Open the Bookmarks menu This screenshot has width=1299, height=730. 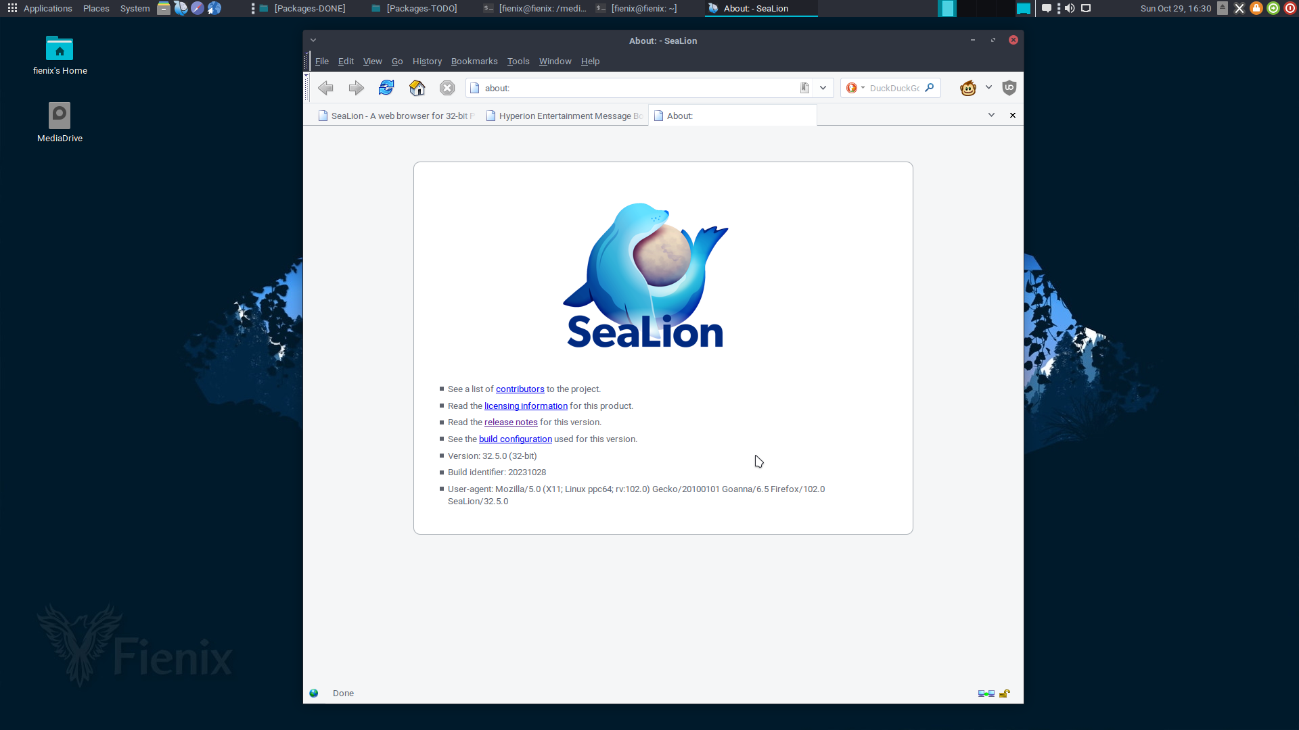tap(474, 62)
